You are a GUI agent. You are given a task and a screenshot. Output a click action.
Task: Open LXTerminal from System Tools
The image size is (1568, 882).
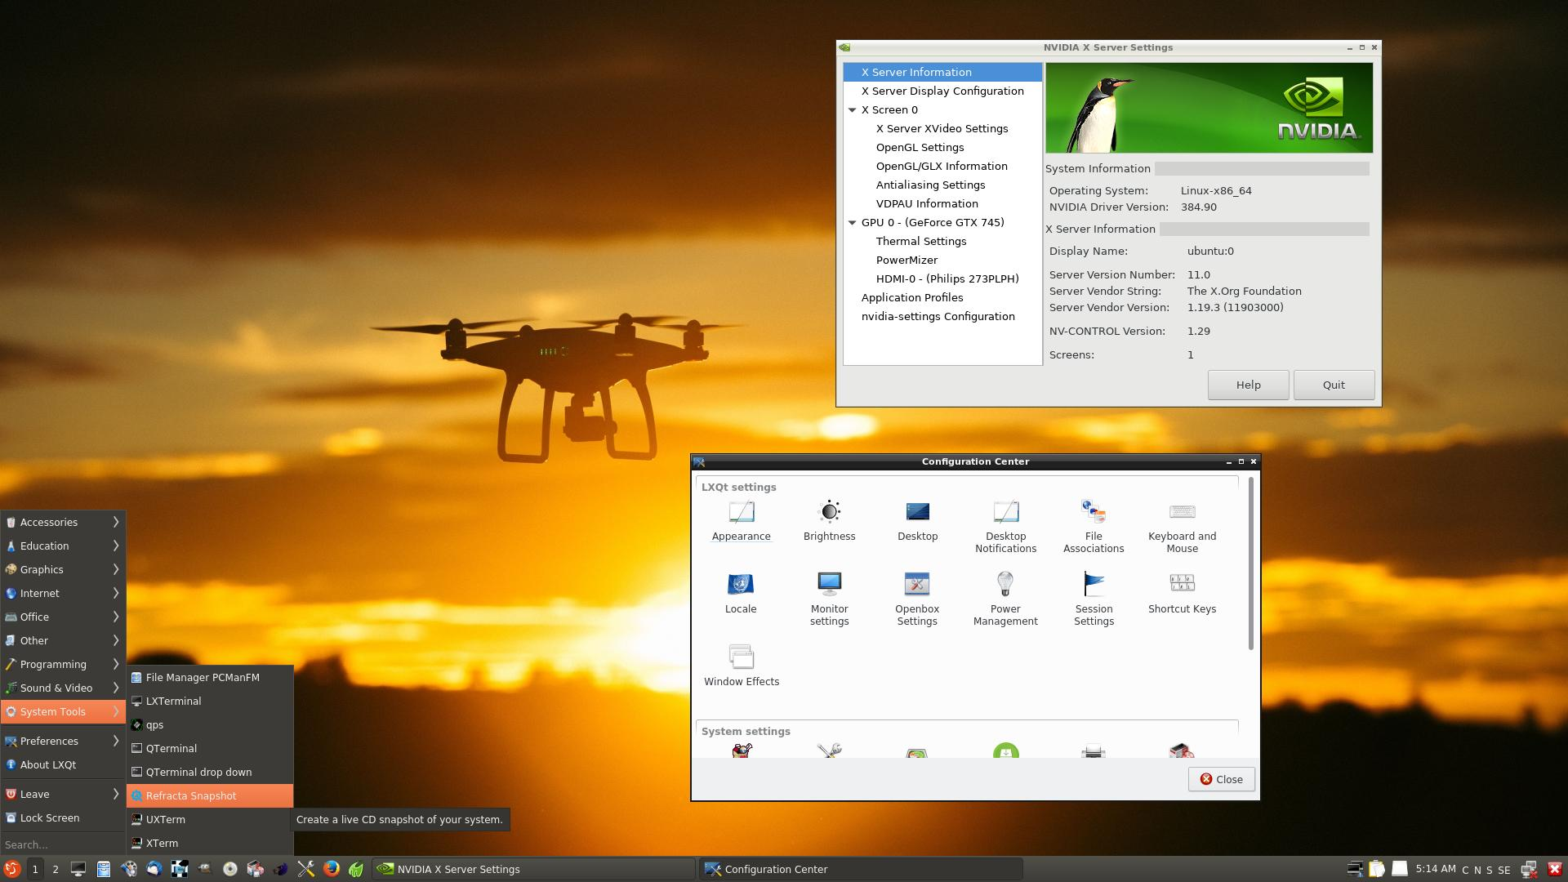(x=210, y=701)
